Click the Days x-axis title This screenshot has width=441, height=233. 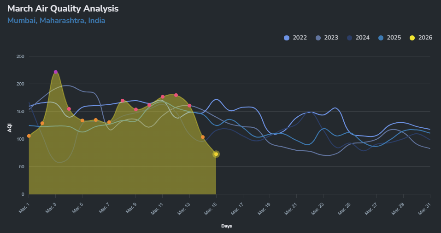tap(226, 226)
